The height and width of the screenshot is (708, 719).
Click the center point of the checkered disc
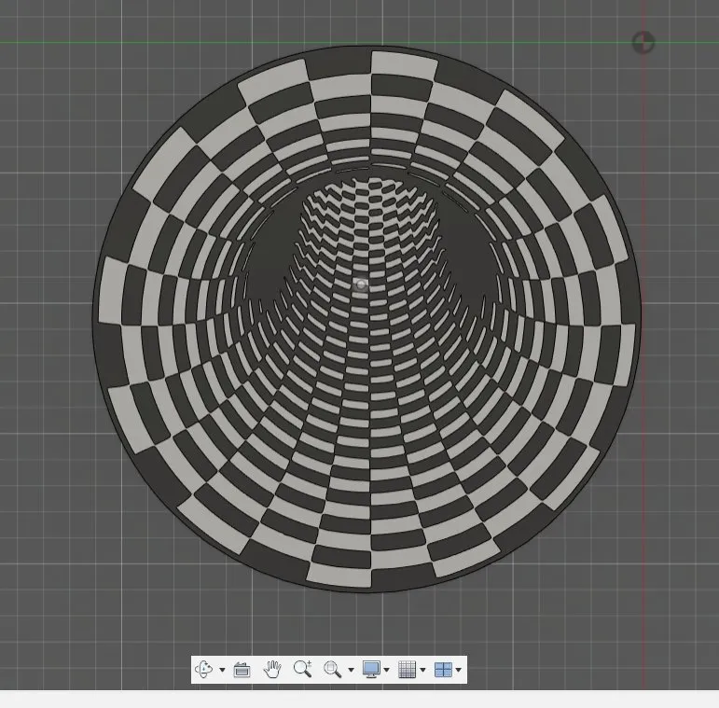[x=361, y=285]
